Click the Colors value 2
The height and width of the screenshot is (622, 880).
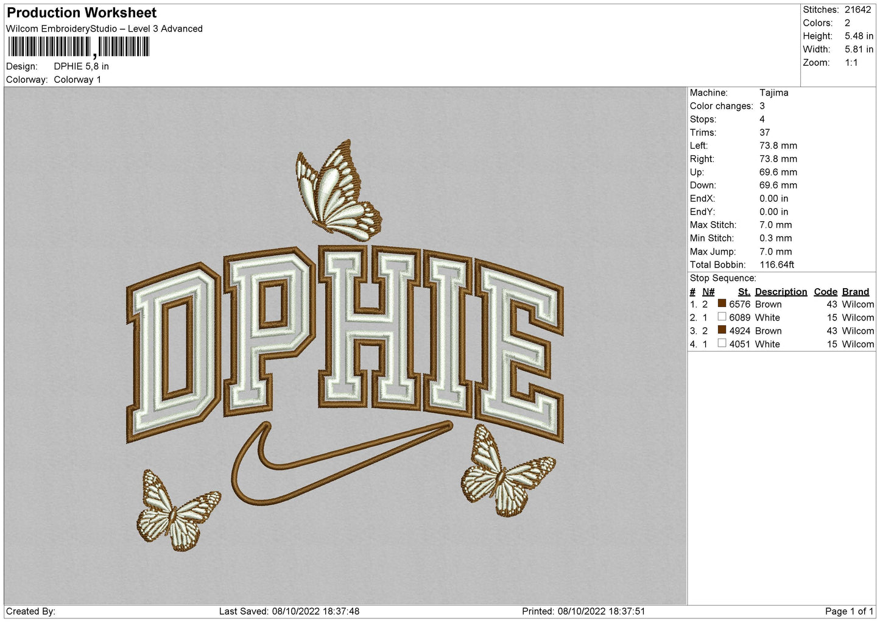coord(847,23)
